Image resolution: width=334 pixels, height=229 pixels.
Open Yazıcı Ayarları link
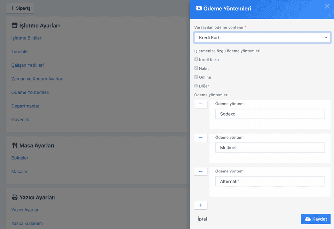click(x=25, y=210)
